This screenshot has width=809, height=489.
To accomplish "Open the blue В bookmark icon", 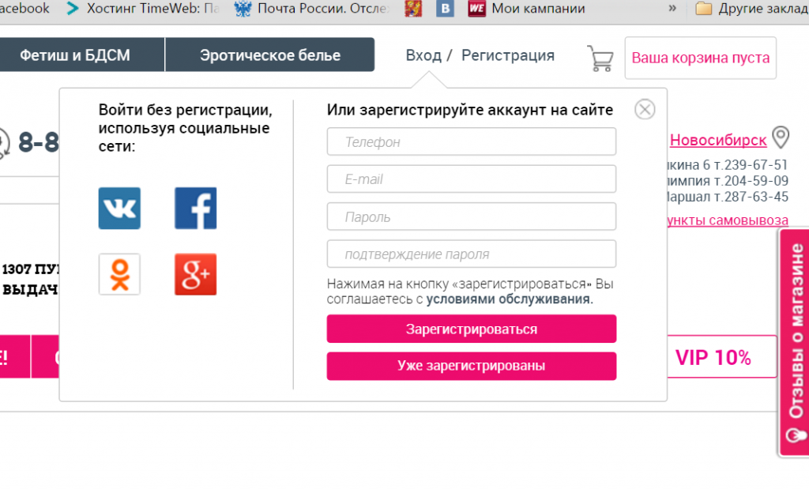I will coord(445,9).
